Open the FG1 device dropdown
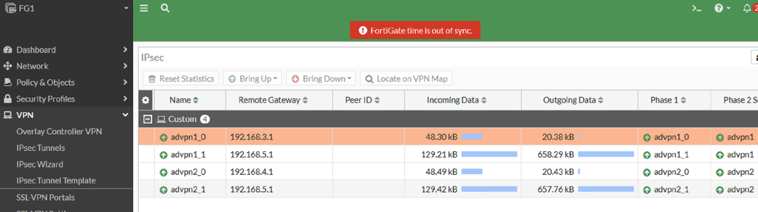 (x=126, y=8)
